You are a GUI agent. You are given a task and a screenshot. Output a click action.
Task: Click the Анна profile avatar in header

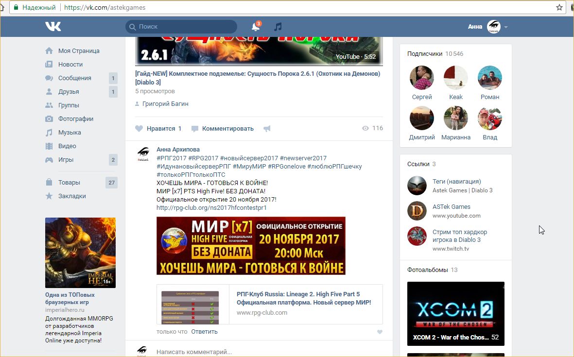[493, 27]
